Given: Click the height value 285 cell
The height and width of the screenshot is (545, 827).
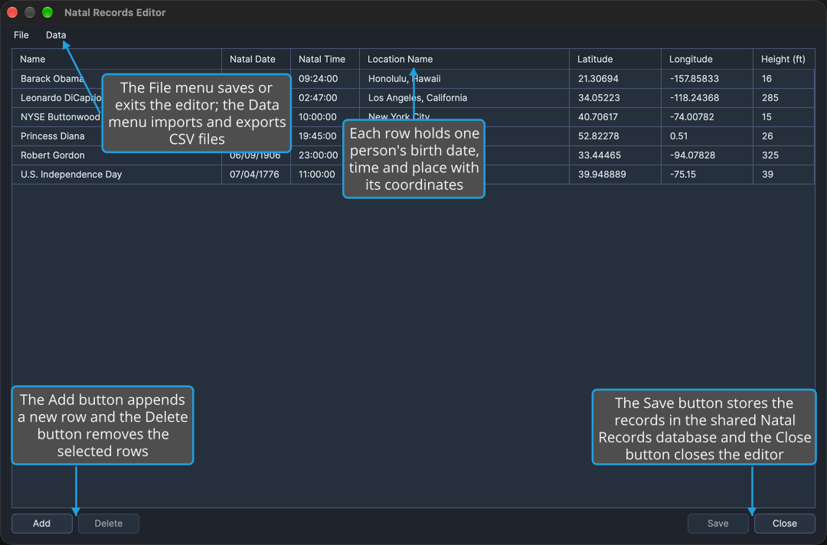Looking at the screenshot, I should pyautogui.click(x=784, y=97).
